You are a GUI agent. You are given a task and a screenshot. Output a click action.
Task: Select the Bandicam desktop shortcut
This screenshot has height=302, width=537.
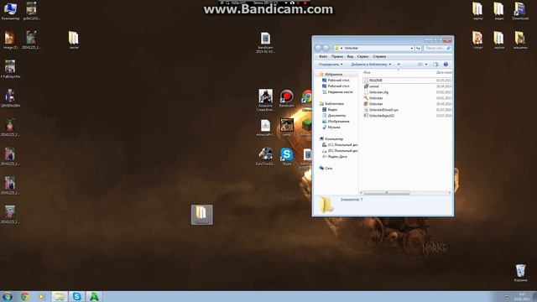coord(287,99)
